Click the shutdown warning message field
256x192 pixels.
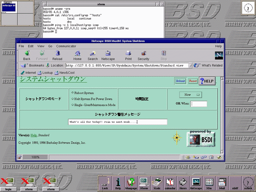tap(118, 122)
